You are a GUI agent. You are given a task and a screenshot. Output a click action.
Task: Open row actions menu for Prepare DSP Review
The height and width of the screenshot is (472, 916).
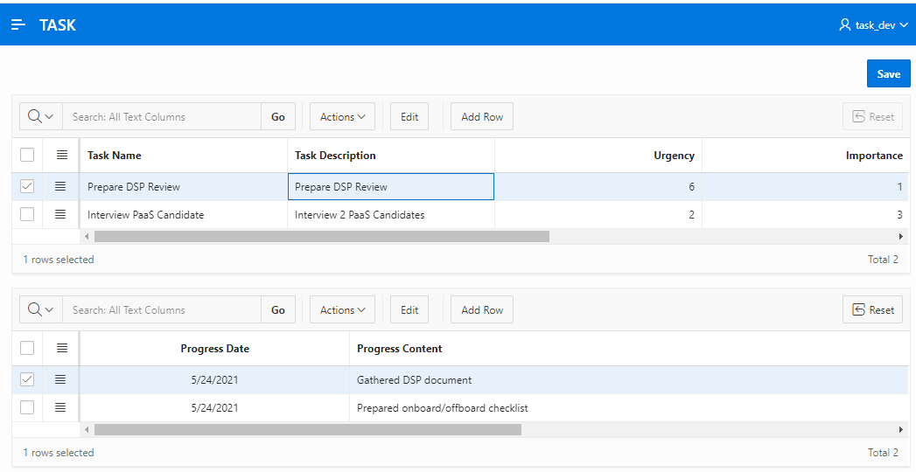pyautogui.click(x=61, y=186)
